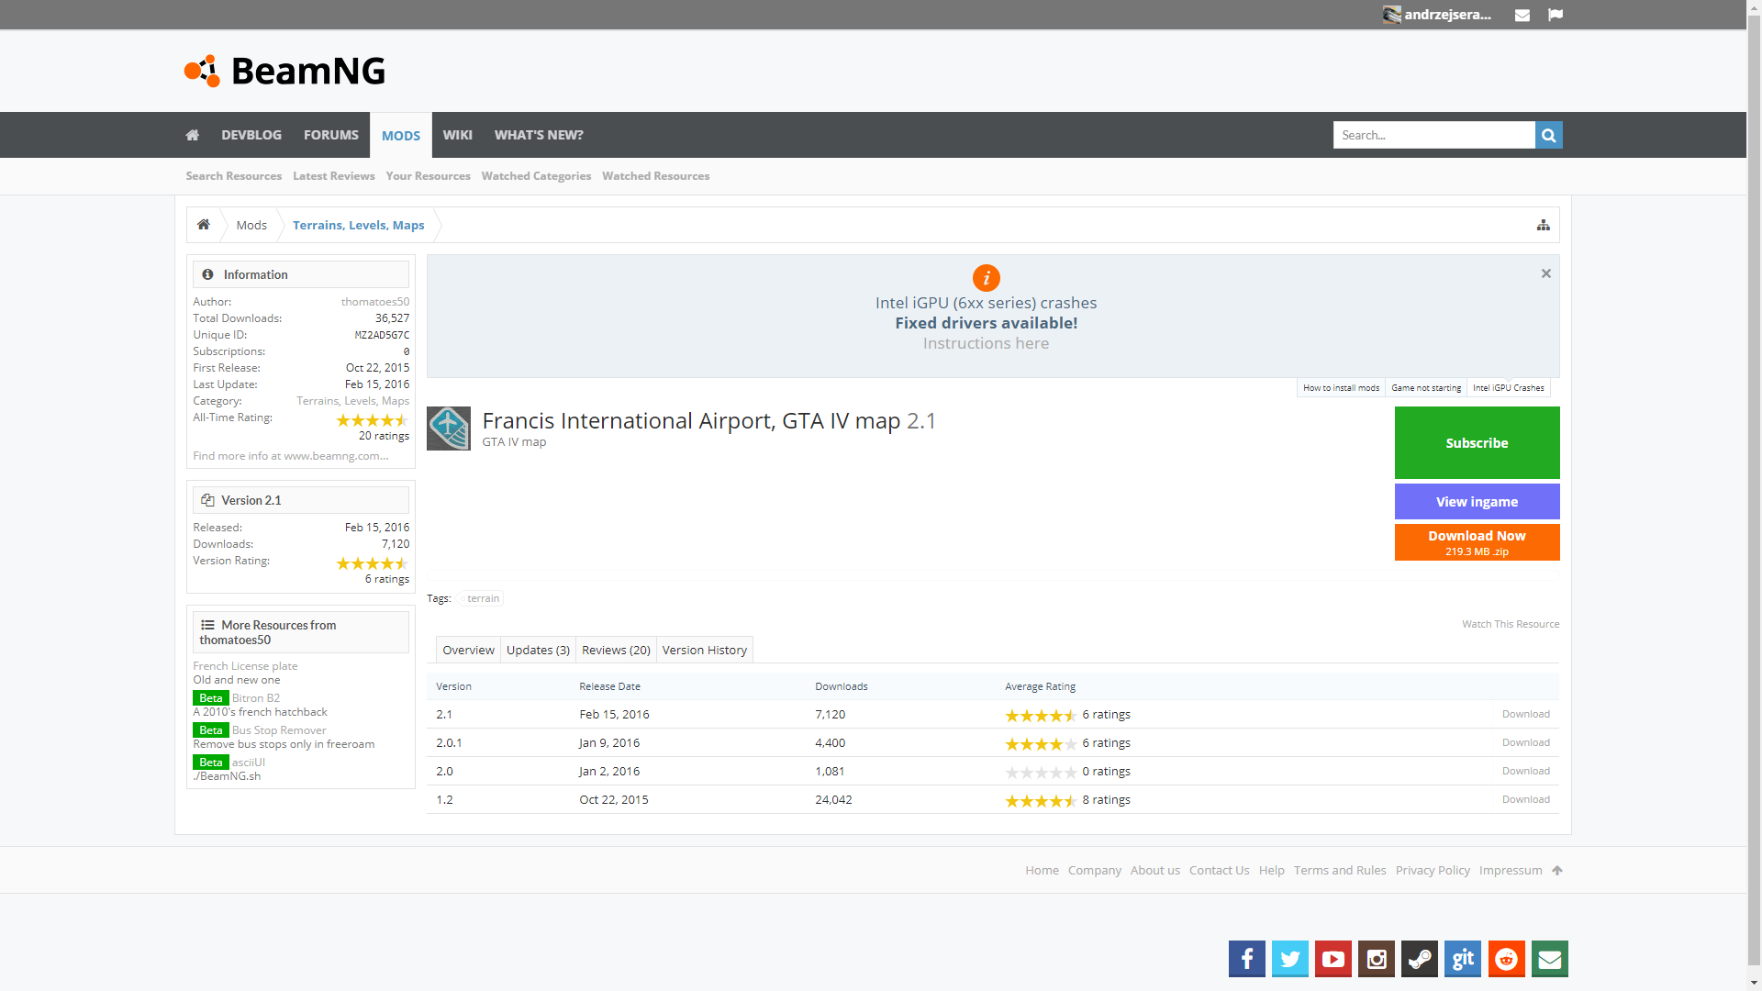The height and width of the screenshot is (991, 1762).
Task: Click Search Resources sublink
Action: [233, 176]
